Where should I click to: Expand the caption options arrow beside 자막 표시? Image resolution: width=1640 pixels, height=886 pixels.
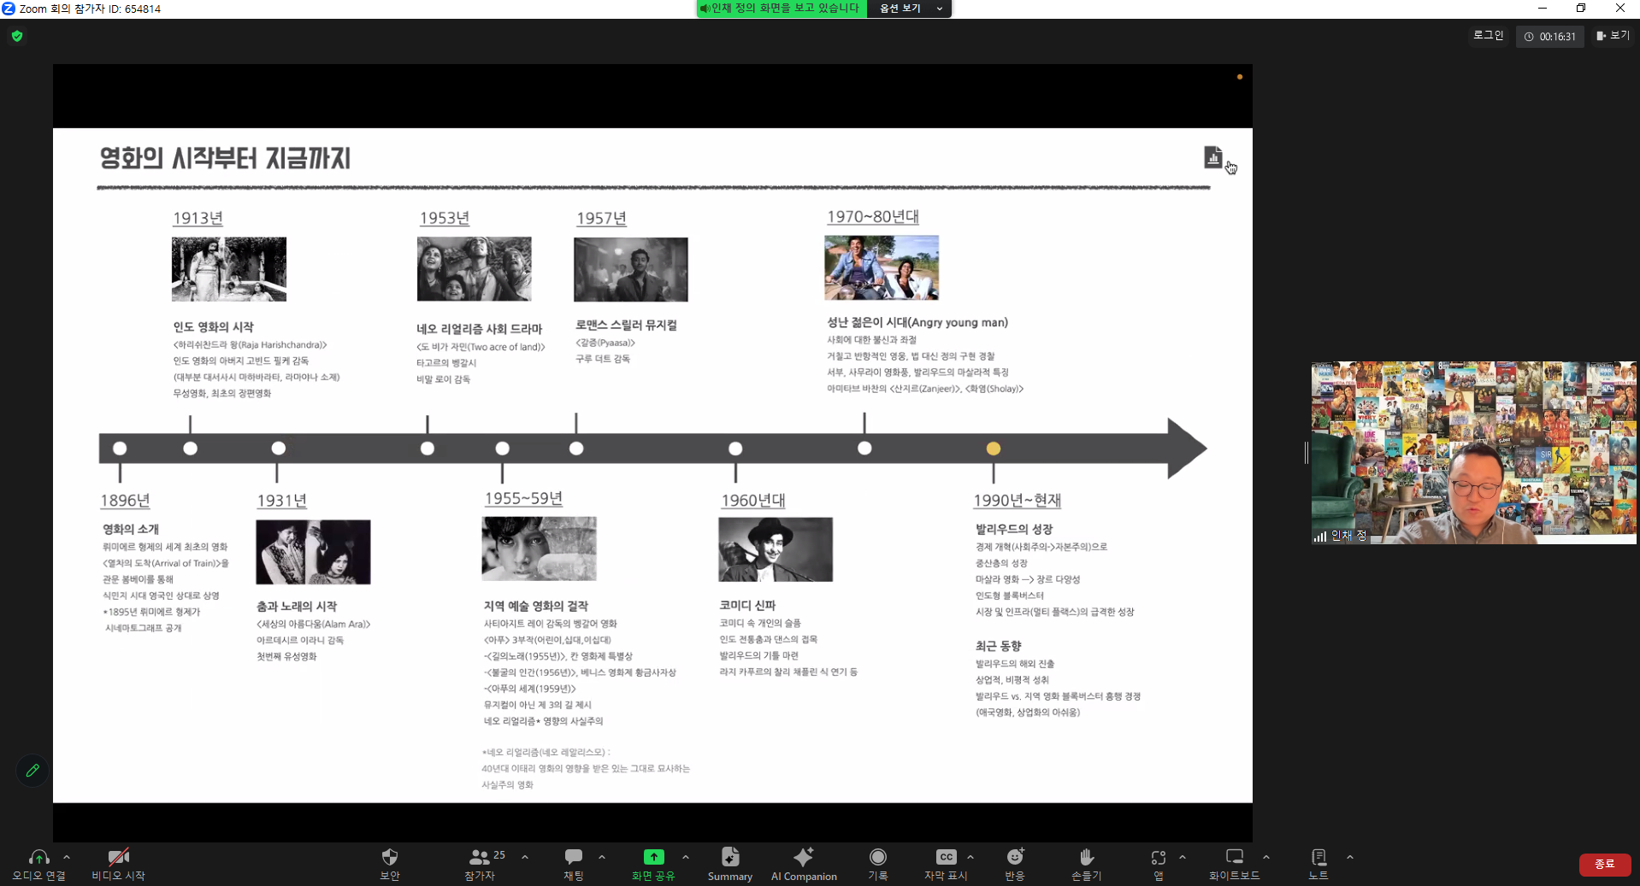970,857
